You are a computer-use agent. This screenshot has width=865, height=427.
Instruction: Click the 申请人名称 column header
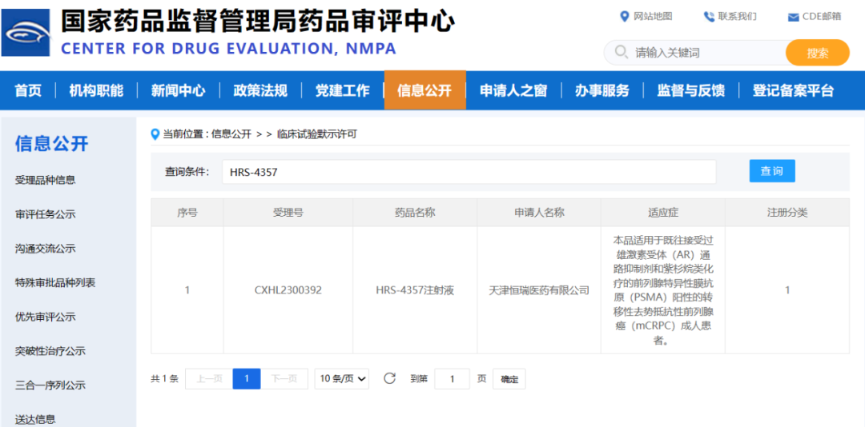tap(539, 213)
